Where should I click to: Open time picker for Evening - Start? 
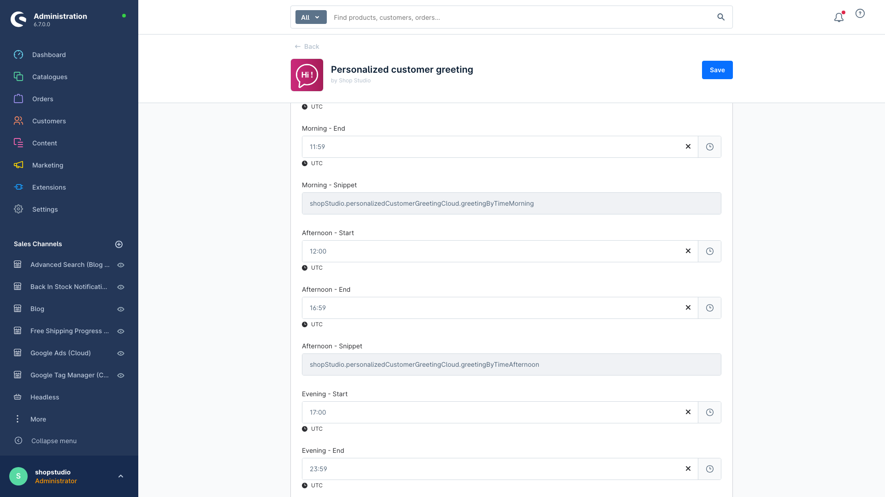pos(710,412)
